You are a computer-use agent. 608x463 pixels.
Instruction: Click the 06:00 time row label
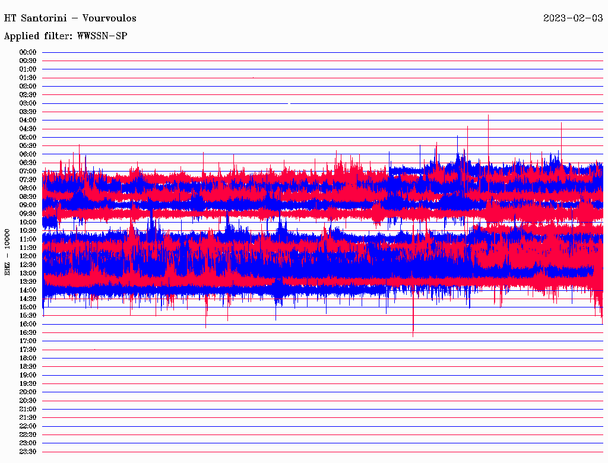point(28,154)
